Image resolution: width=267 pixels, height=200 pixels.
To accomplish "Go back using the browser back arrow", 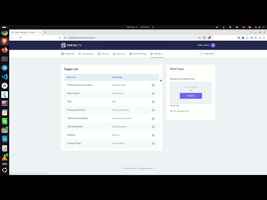I will click(12, 38).
